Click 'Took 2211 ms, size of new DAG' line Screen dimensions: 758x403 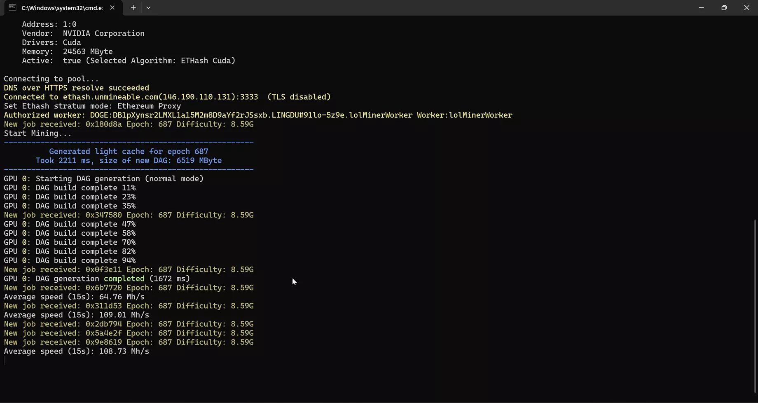tap(129, 160)
